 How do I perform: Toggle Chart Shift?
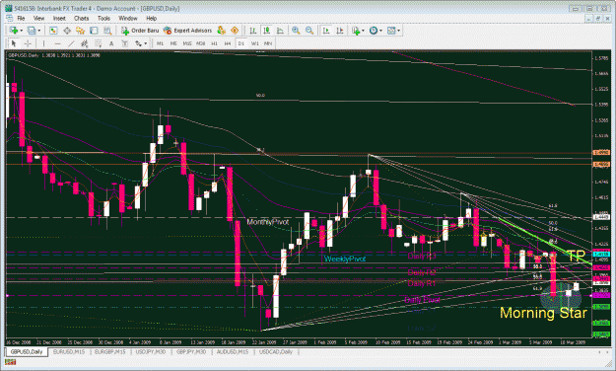click(340, 31)
